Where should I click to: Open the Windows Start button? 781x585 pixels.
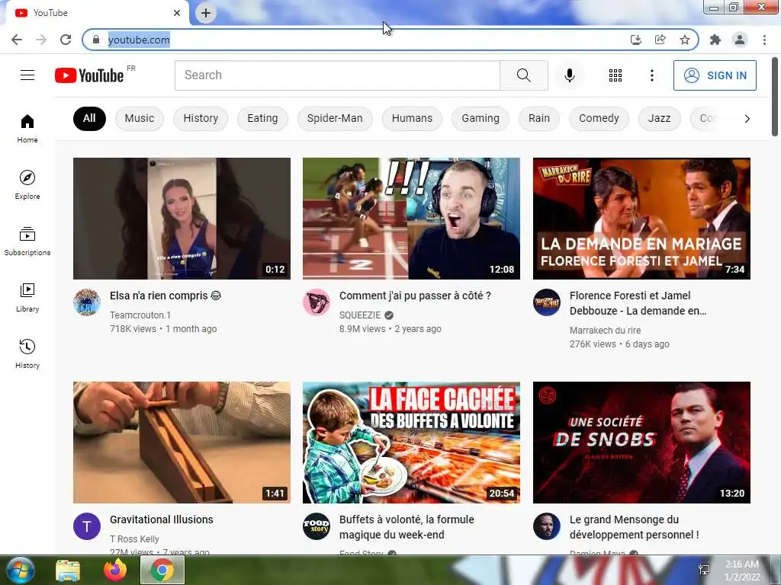point(20,570)
